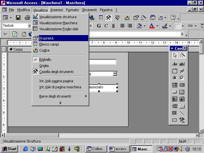Select the Command Button toolbox tool

click(175, 92)
